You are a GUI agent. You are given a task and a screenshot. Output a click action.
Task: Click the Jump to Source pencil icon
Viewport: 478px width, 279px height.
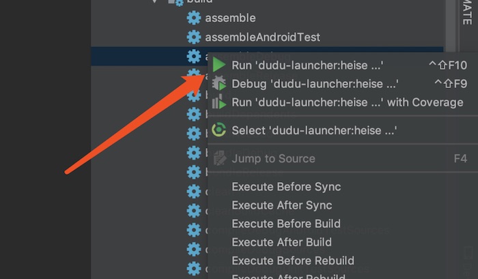(219, 158)
